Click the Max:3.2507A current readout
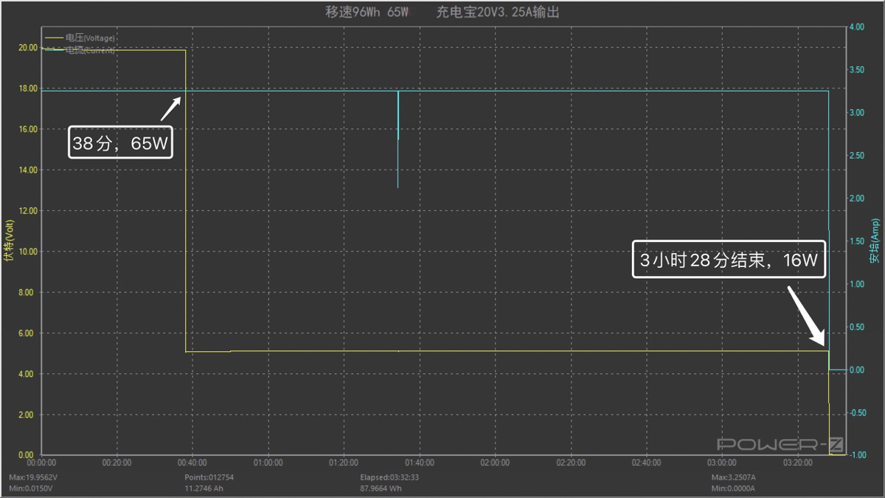The image size is (885, 498). click(x=735, y=477)
